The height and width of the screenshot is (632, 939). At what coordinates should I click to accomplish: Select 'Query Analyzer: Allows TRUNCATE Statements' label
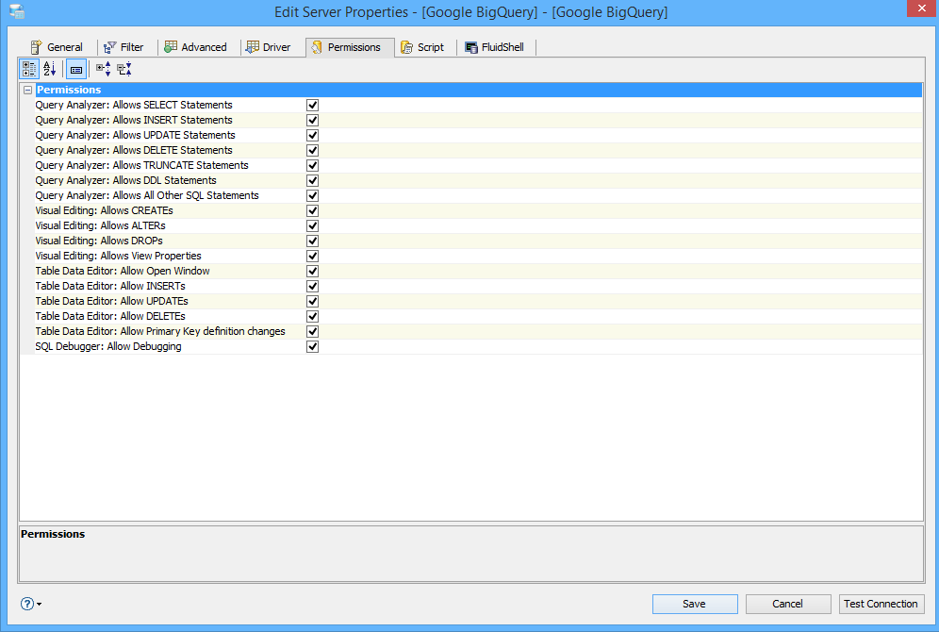click(x=142, y=165)
